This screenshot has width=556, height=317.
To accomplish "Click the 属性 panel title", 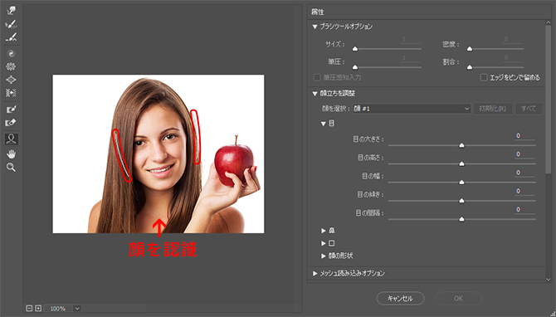I will [317, 12].
